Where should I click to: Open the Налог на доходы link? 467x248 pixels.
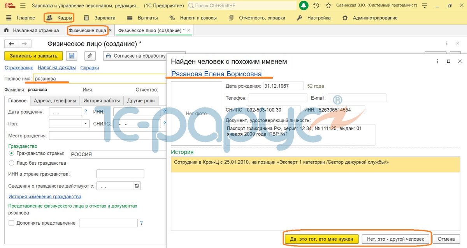[57, 68]
